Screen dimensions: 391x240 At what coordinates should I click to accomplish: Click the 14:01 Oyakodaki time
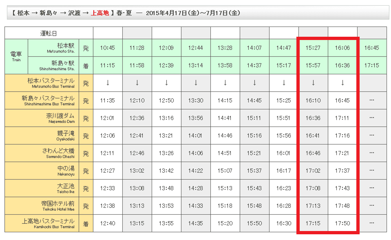tap(196, 136)
